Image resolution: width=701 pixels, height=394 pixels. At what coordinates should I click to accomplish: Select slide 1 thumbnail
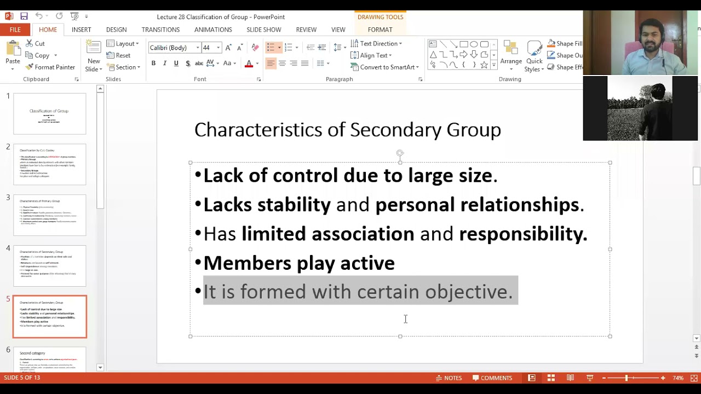[x=50, y=114]
